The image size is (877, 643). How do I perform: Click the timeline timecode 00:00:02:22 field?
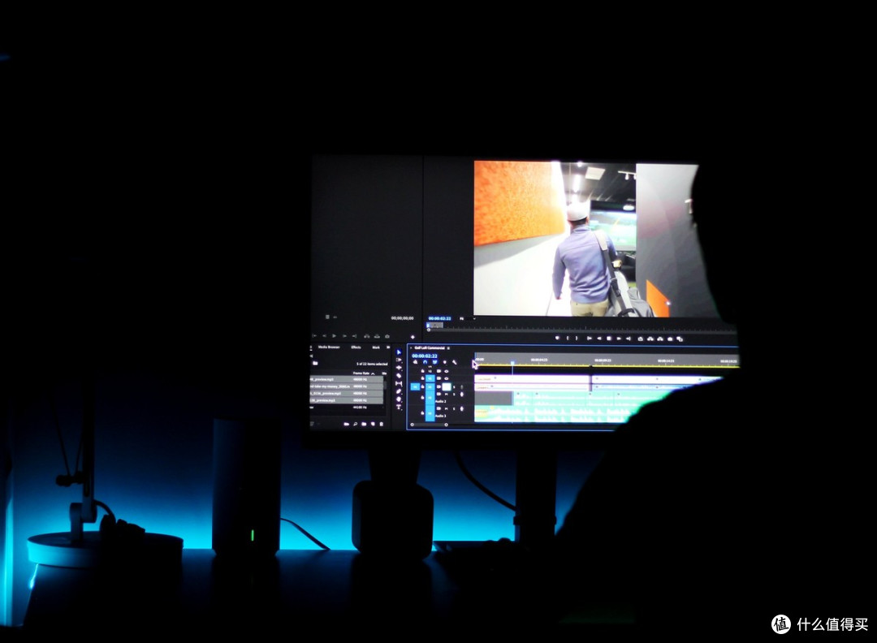pyautogui.click(x=425, y=356)
